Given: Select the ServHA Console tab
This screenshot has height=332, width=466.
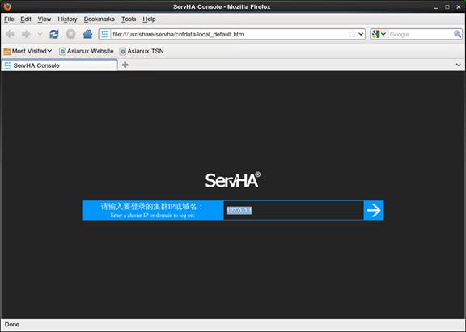Looking at the screenshot, I should click(x=59, y=65).
